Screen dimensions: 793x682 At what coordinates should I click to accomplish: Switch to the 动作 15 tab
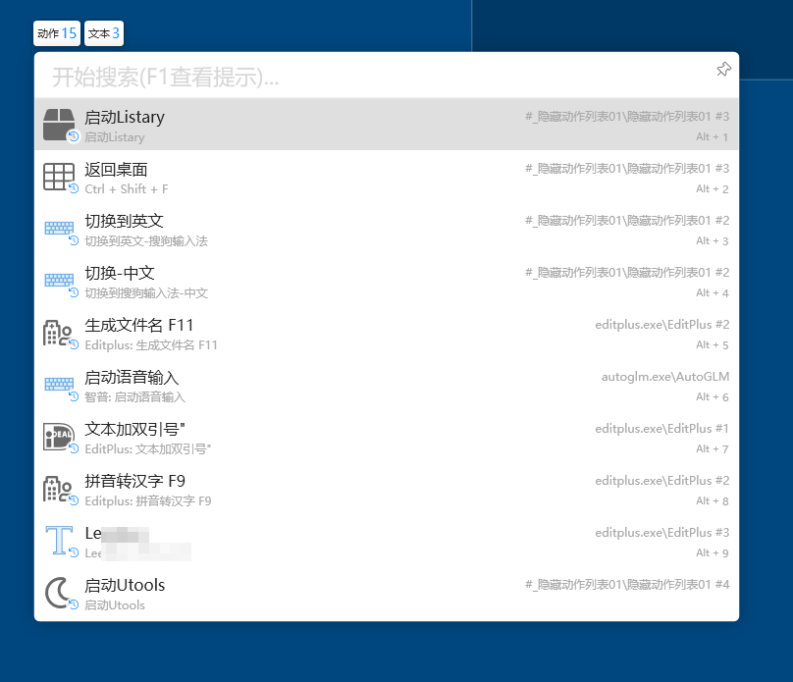57,33
